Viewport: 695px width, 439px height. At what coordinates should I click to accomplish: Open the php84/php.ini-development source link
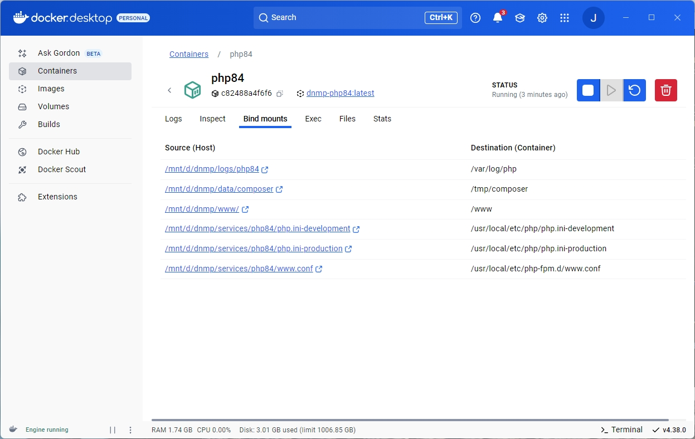click(x=257, y=229)
